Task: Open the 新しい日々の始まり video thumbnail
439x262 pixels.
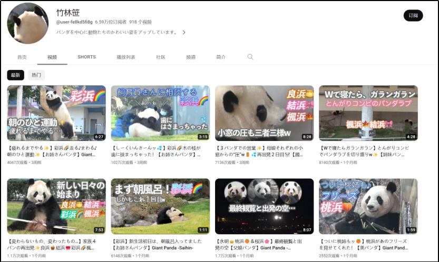Action: [56, 206]
